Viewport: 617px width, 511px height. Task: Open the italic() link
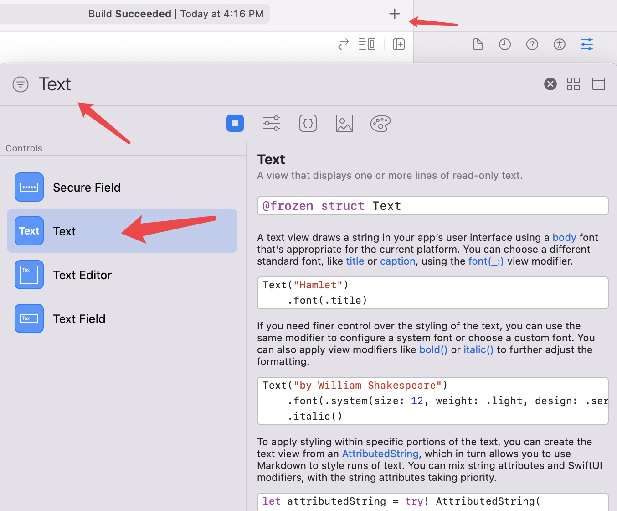click(x=478, y=350)
